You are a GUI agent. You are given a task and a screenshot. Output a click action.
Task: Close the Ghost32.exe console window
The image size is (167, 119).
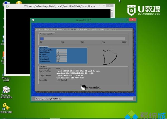110,5
